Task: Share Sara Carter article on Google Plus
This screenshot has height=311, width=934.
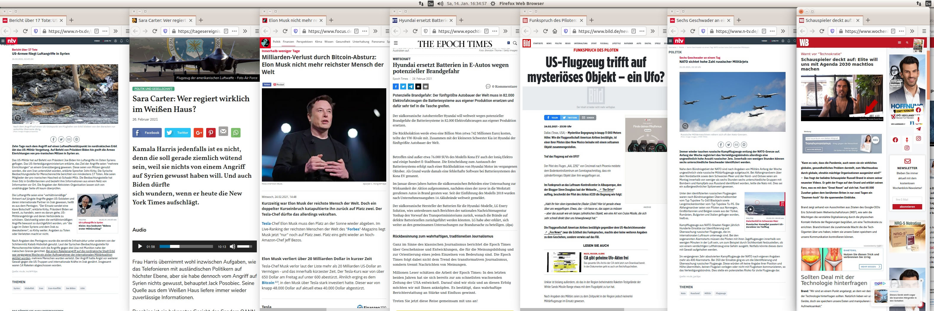Action: [198, 133]
